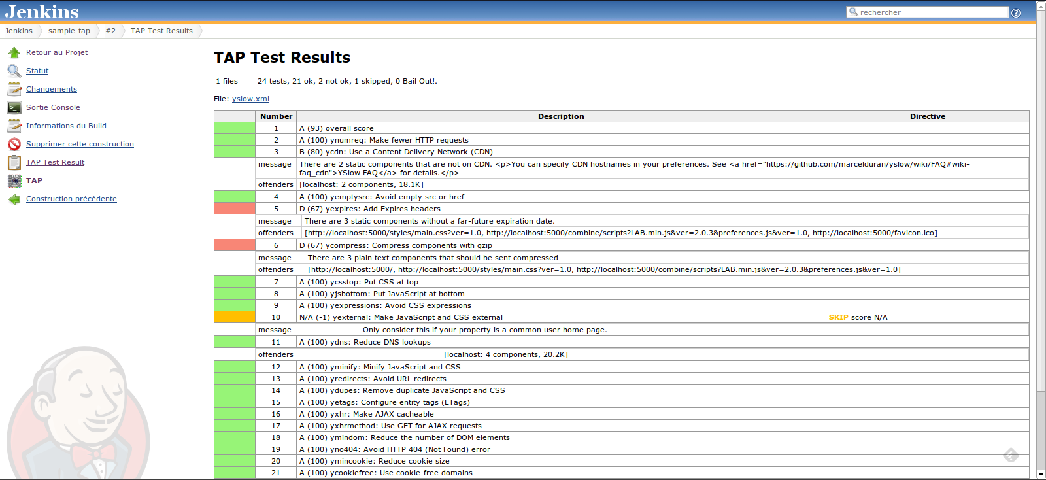Click the page vertical scrollbar up arrow
This screenshot has width=1046, height=480.
tap(1041, 5)
